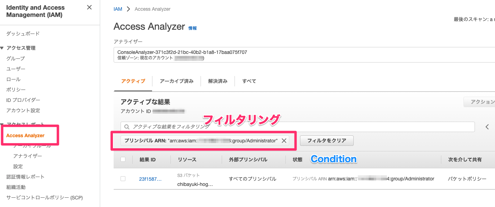
Task: Check the 23f1587 finding row checkbox
Action: (123, 179)
